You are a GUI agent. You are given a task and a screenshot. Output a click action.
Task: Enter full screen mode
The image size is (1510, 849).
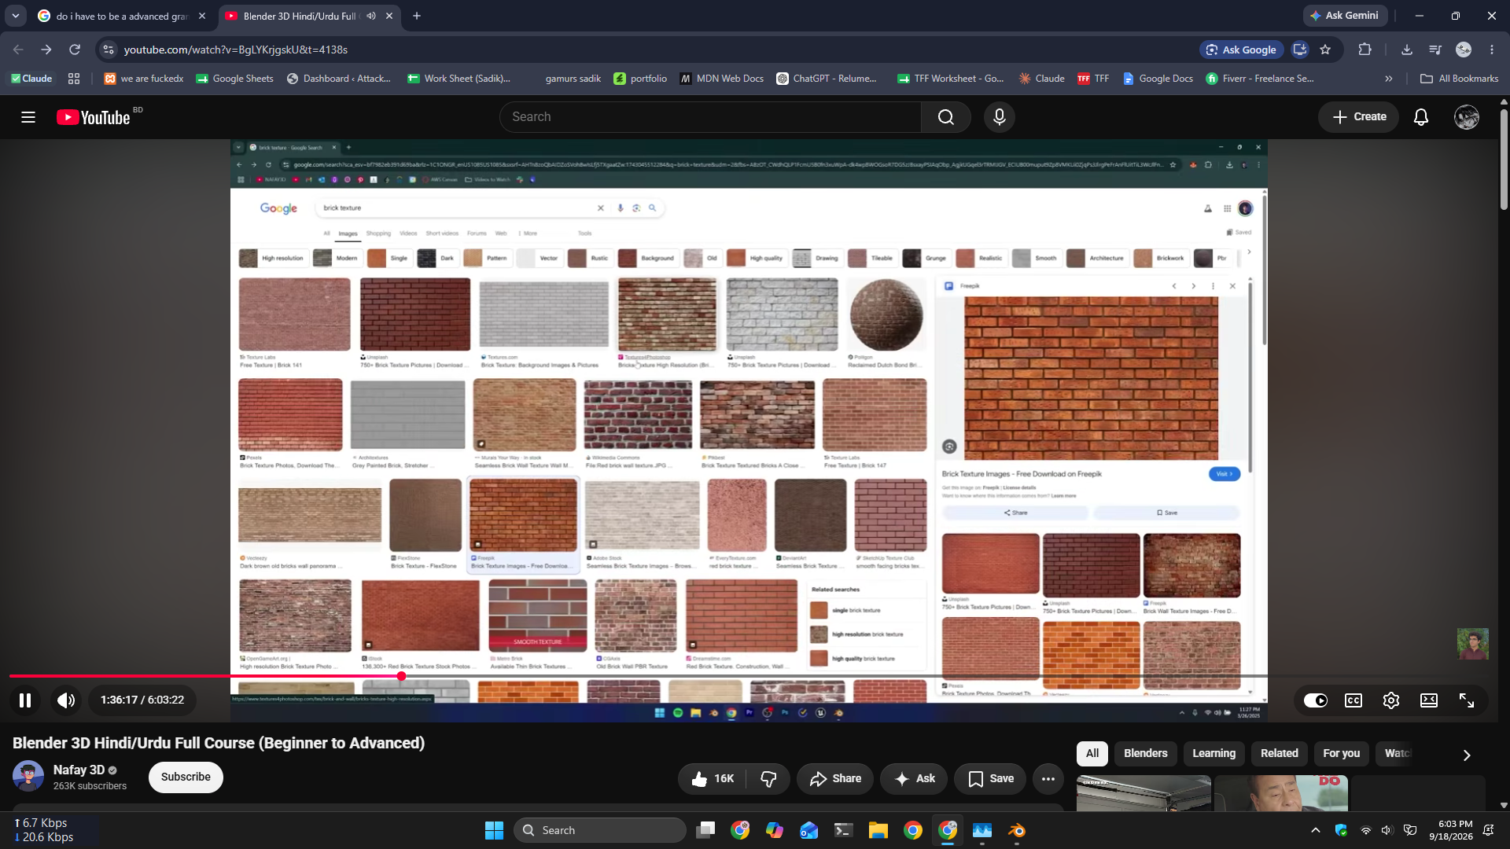click(x=1467, y=700)
